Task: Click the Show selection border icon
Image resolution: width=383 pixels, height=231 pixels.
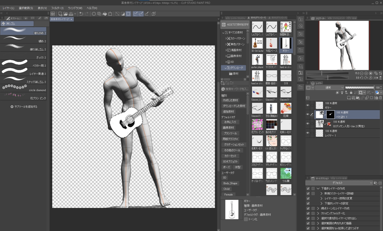Action: [128, 14]
